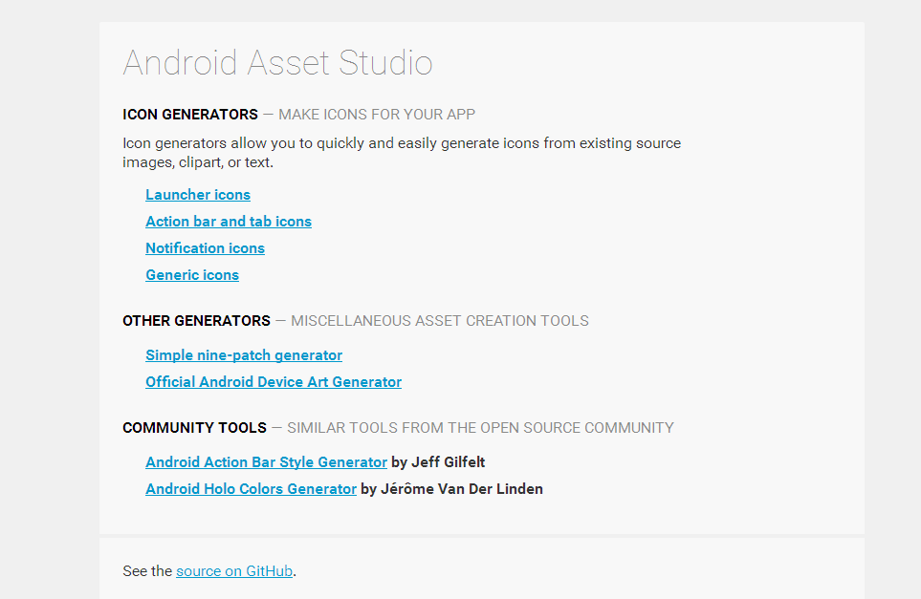Visit Official Android Device Art Generator

coord(274,382)
